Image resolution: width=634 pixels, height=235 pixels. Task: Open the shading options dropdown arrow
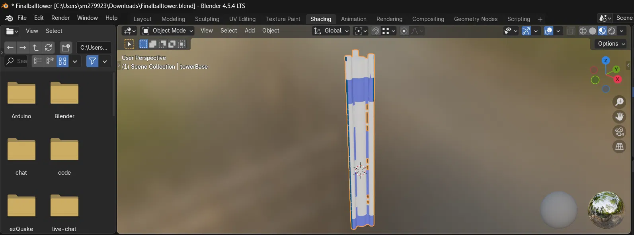pos(622,31)
